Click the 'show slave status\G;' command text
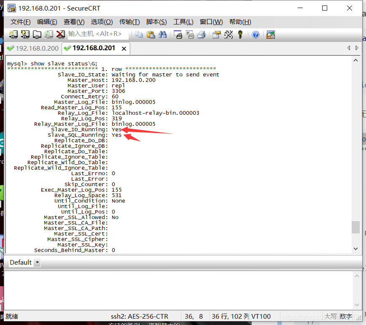Screen dimensions: 366x325 (x=64, y=64)
